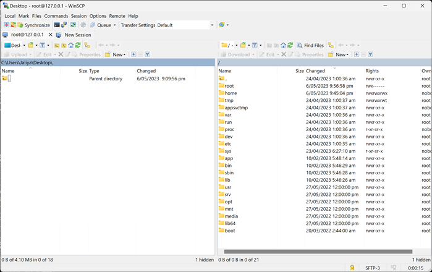Select the 'home' folder in remote panel
Screen dimensions: 432x272
point(231,93)
